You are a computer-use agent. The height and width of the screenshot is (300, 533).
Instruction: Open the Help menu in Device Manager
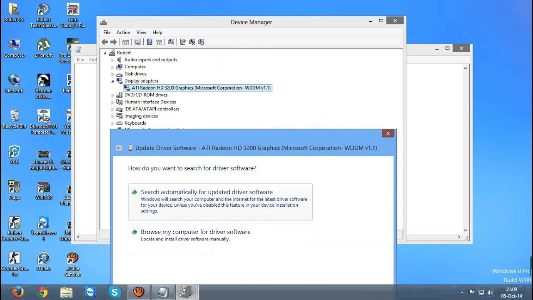click(157, 32)
